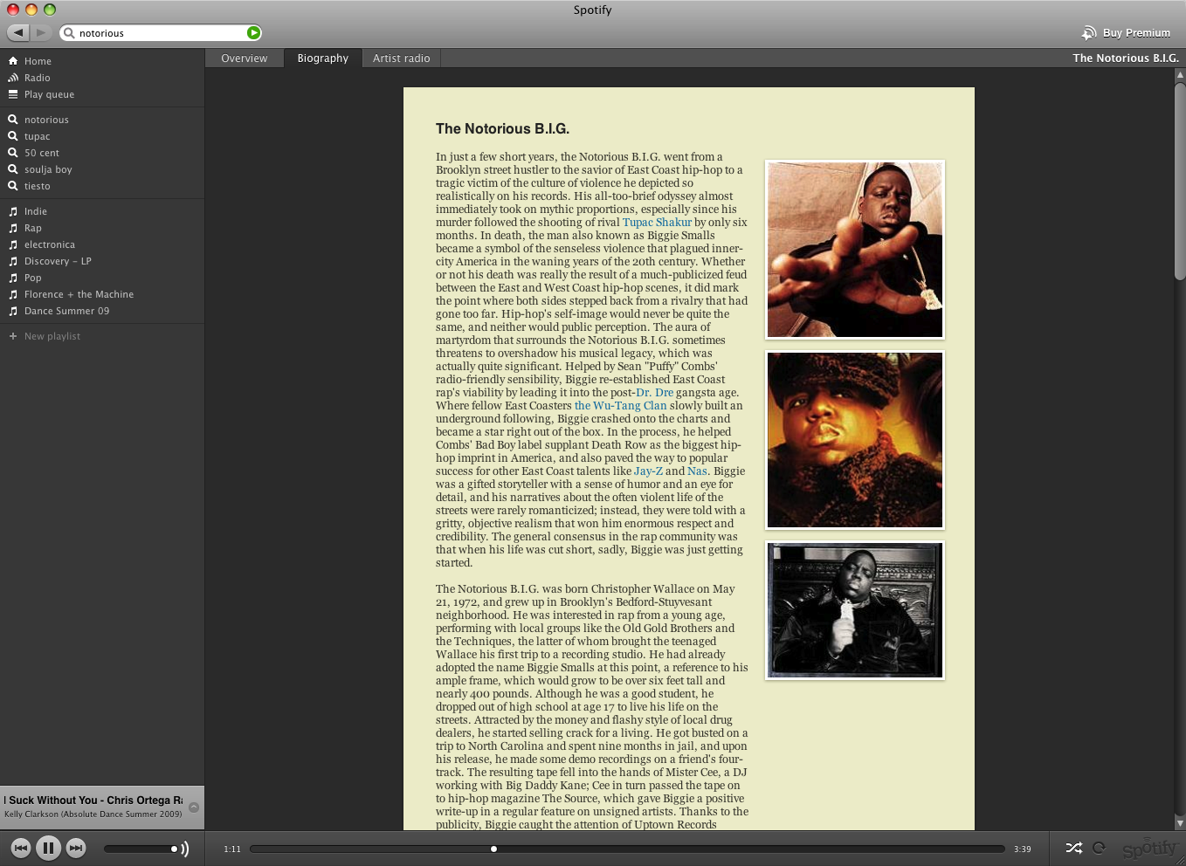Click the search input field
Image resolution: width=1186 pixels, height=866 pixels.
click(x=161, y=33)
